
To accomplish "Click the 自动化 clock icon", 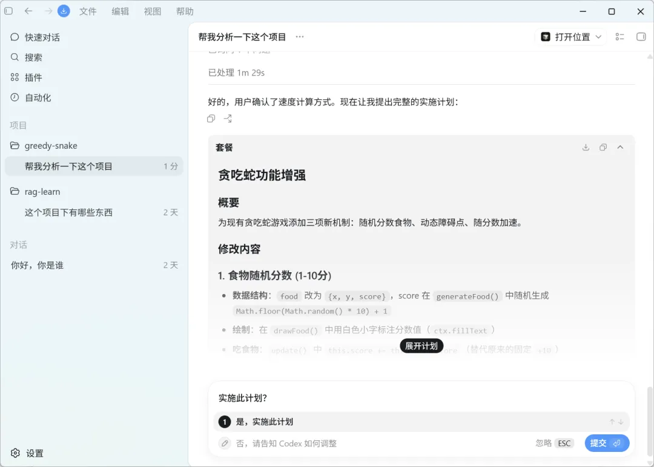I will click(15, 97).
